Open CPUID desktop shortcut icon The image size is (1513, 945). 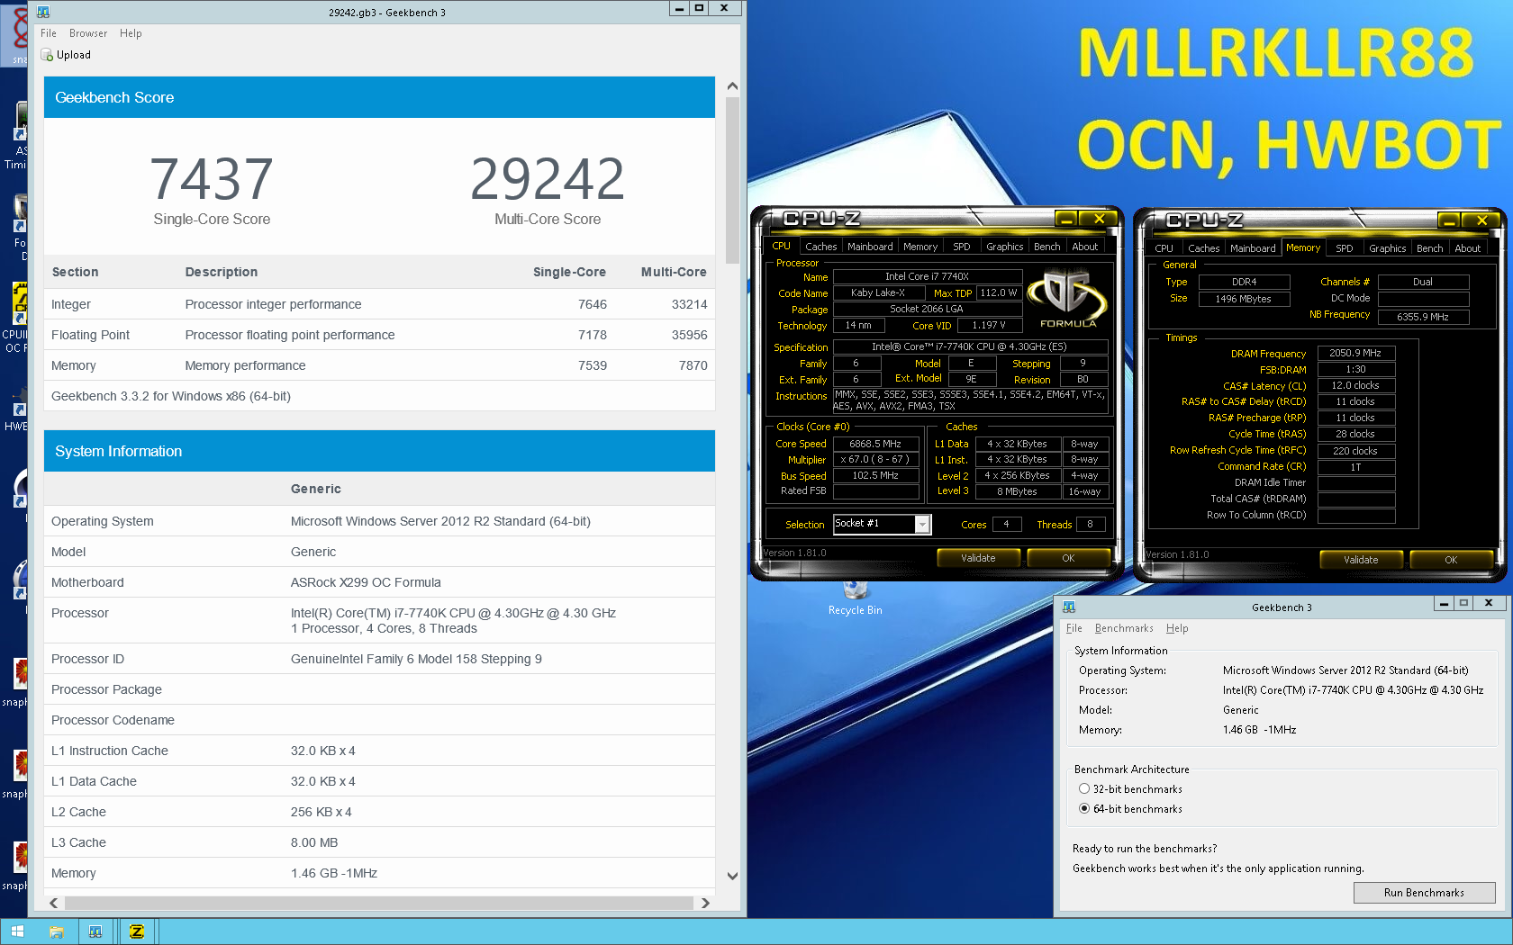click(14, 316)
